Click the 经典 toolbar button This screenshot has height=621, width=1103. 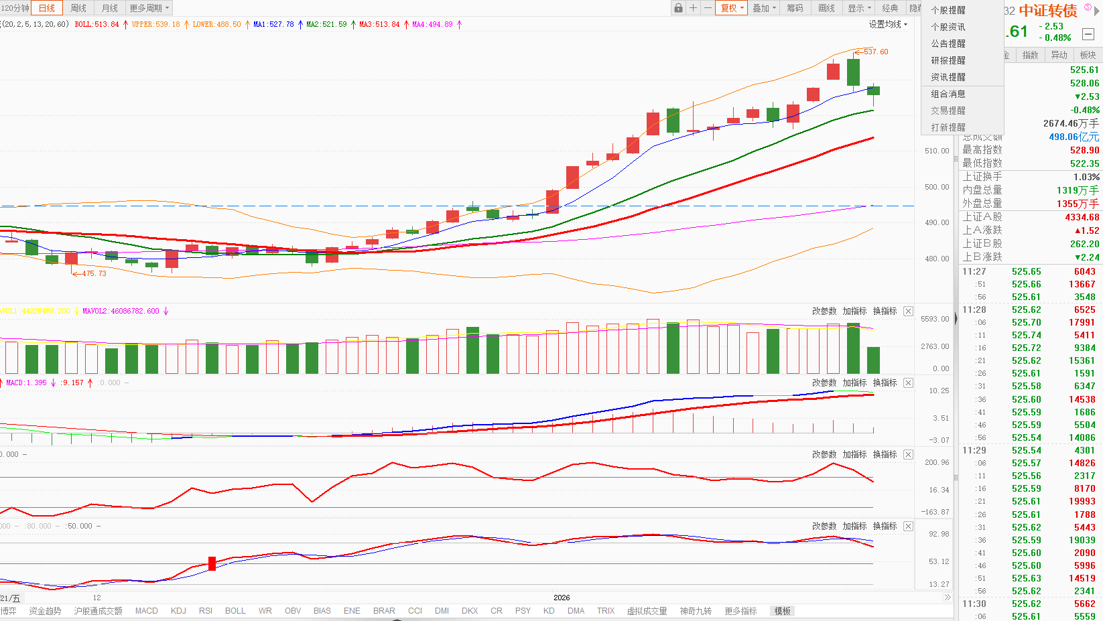890,8
